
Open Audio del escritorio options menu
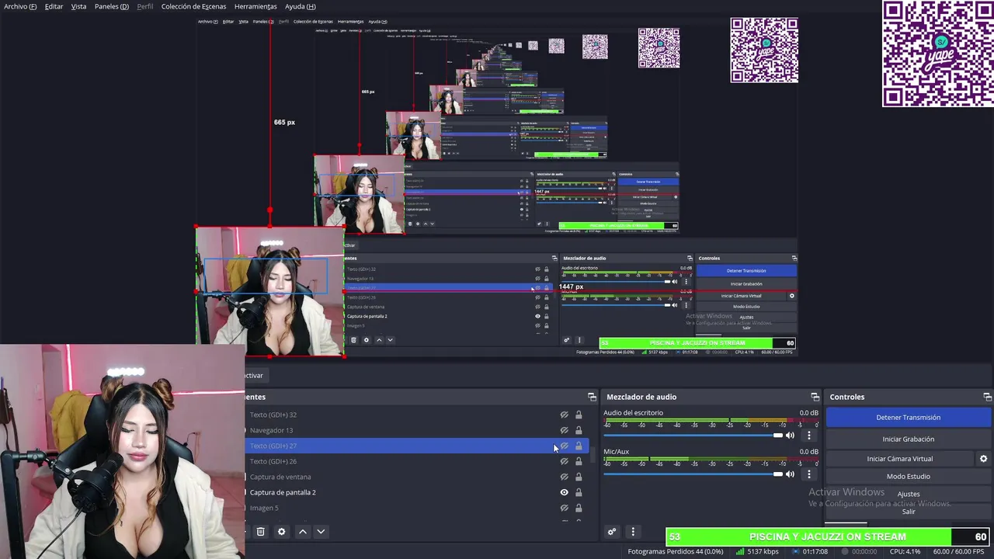tap(808, 436)
